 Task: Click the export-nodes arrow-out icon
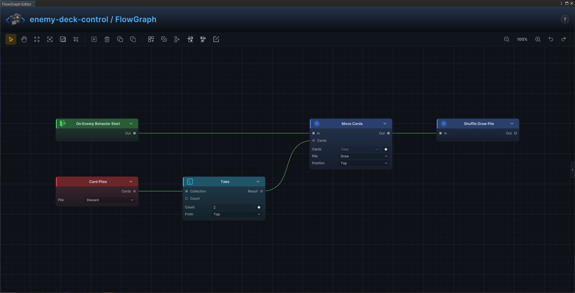(x=203, y=39)
